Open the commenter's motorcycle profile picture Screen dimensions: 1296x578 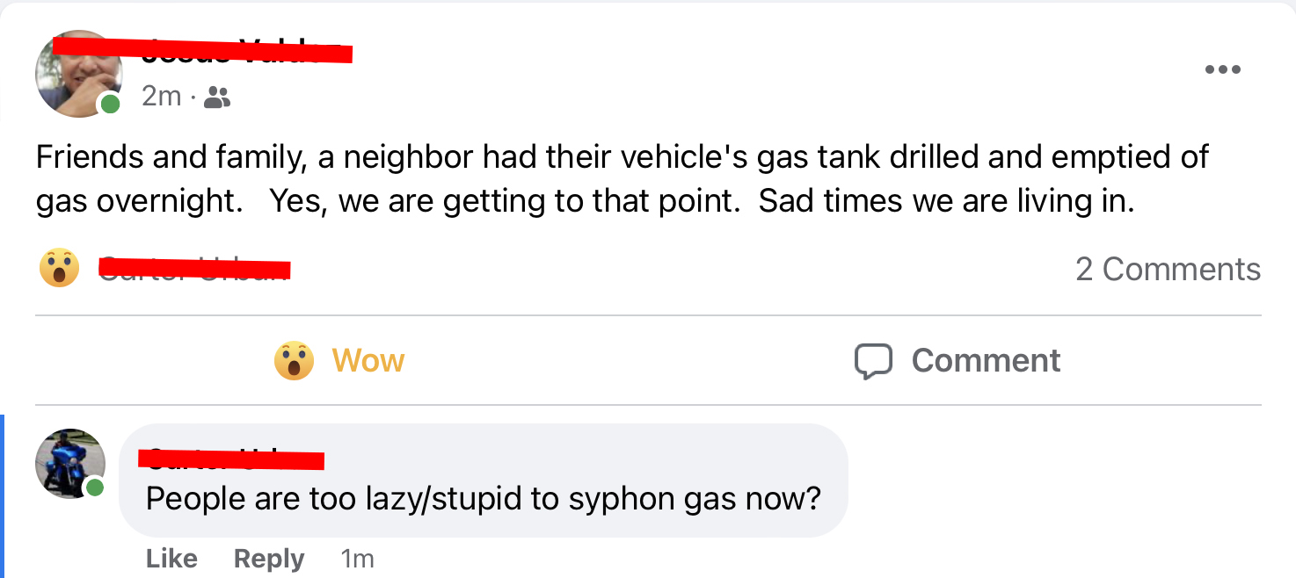[x=69, y=463]
